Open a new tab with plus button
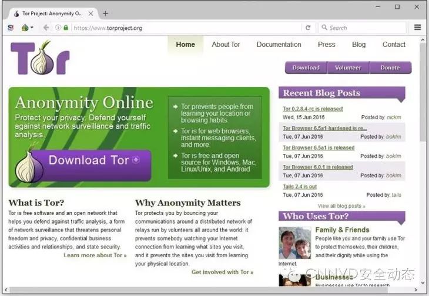 pos(105,14)
